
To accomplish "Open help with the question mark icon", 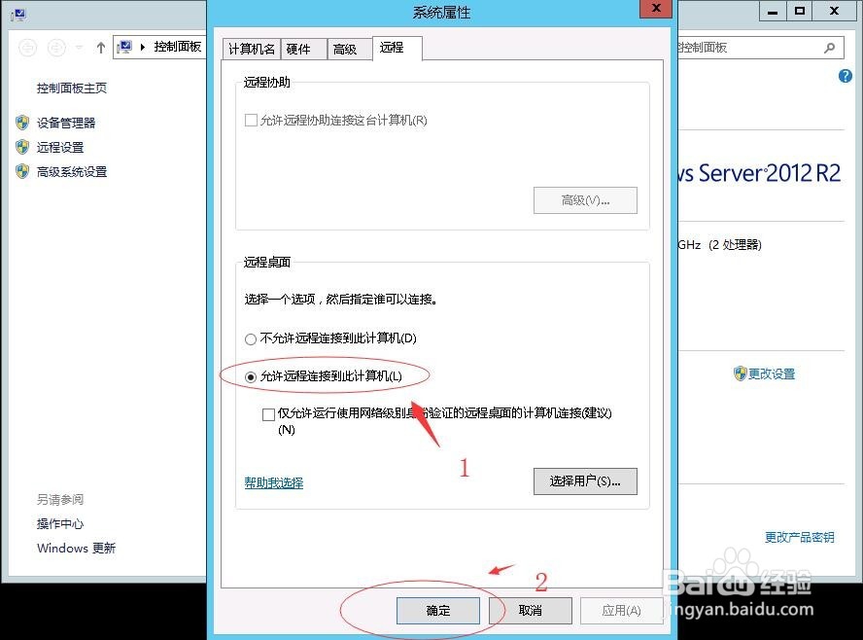I will click(846, 76).
